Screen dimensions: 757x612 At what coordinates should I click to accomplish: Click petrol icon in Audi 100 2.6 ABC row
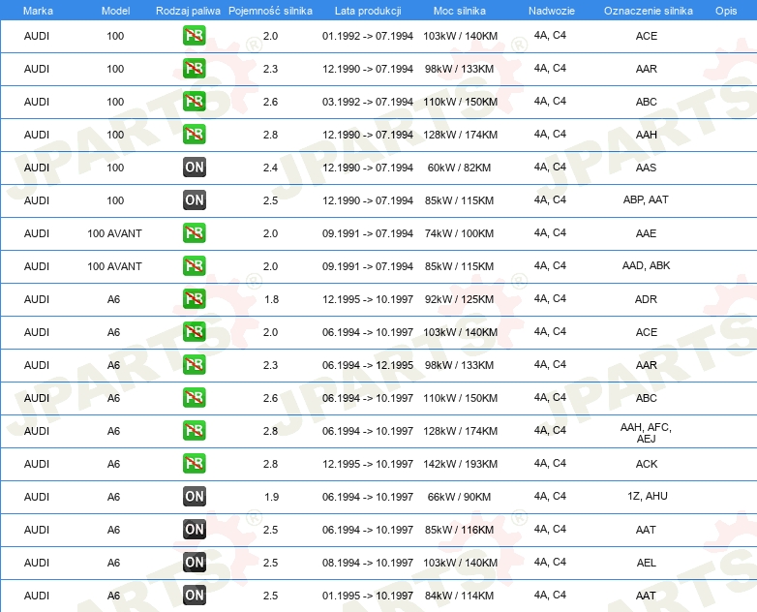coord(194,102)
